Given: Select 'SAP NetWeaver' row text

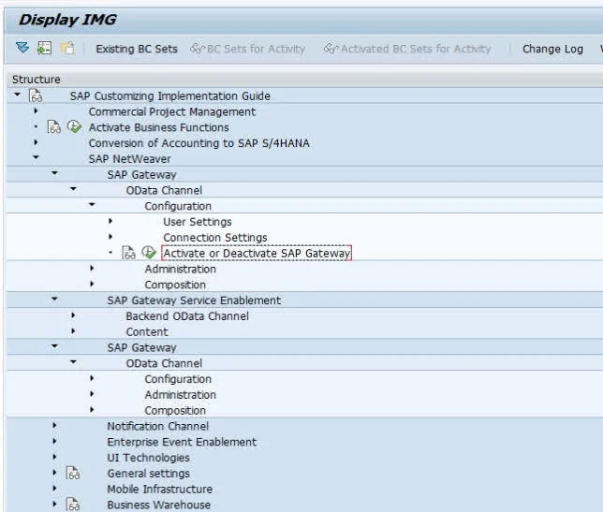Looking at the screenshot, I should click(129, 159).
